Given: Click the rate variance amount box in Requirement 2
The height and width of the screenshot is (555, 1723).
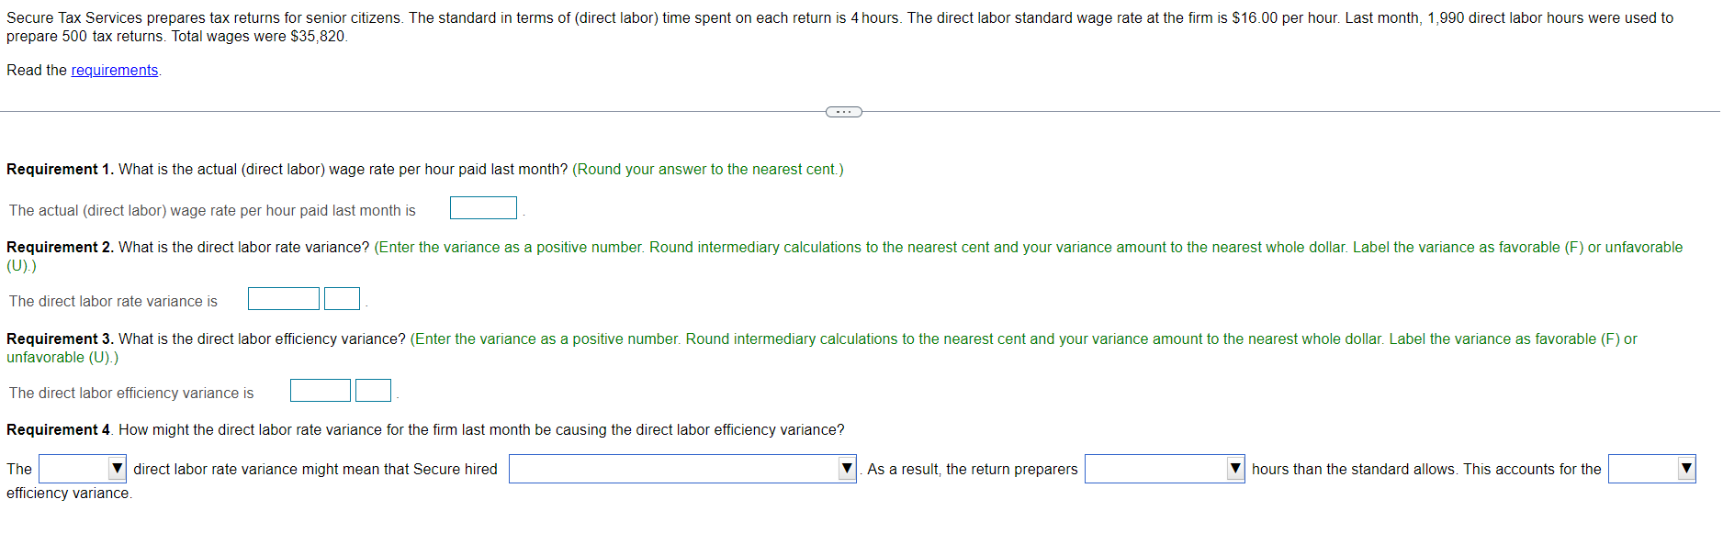Looking at the screenshot, I should tap(283, 298).
